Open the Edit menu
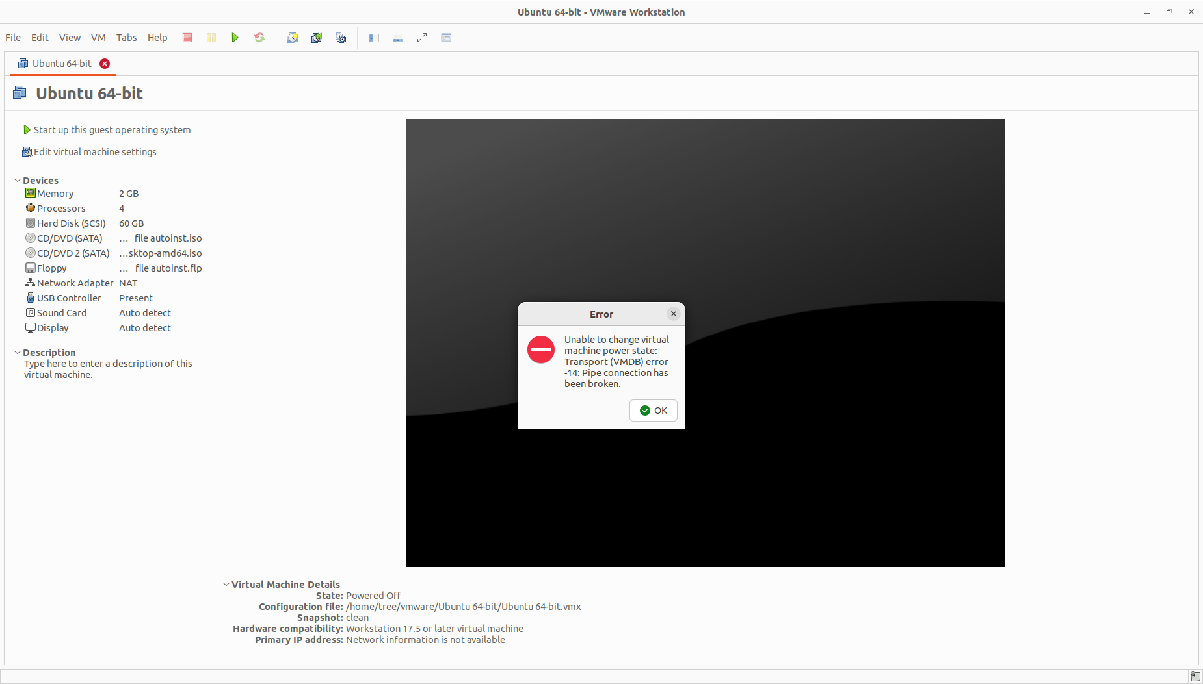This screenshot has height=684, width=1203. coord(40,38)
